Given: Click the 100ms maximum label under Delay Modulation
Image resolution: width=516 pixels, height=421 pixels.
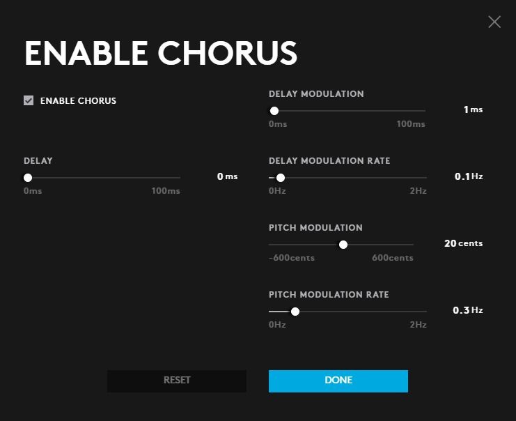Looking at the screenshot, I should [x=411, y=125].
